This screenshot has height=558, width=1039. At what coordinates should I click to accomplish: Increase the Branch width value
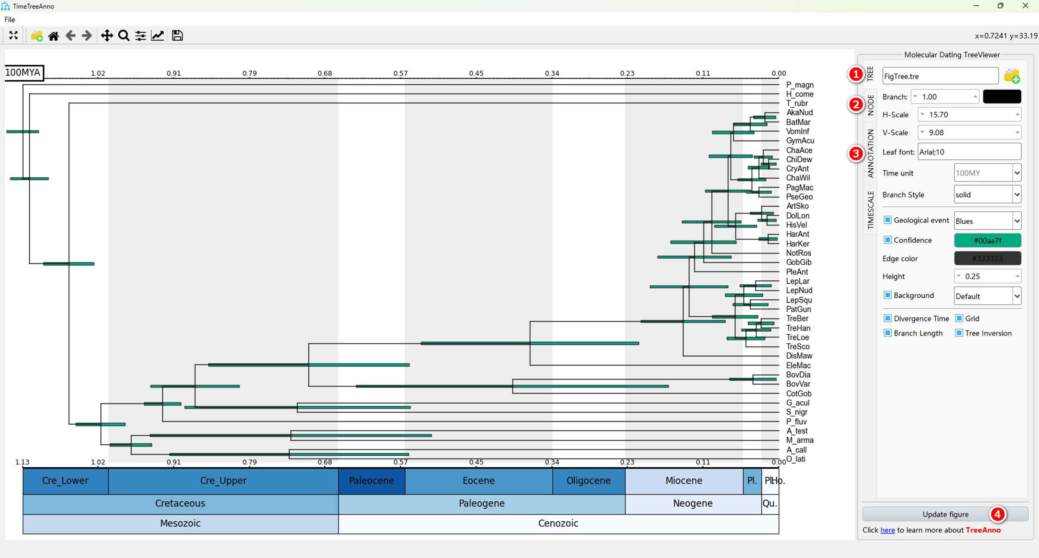(975, 97)
